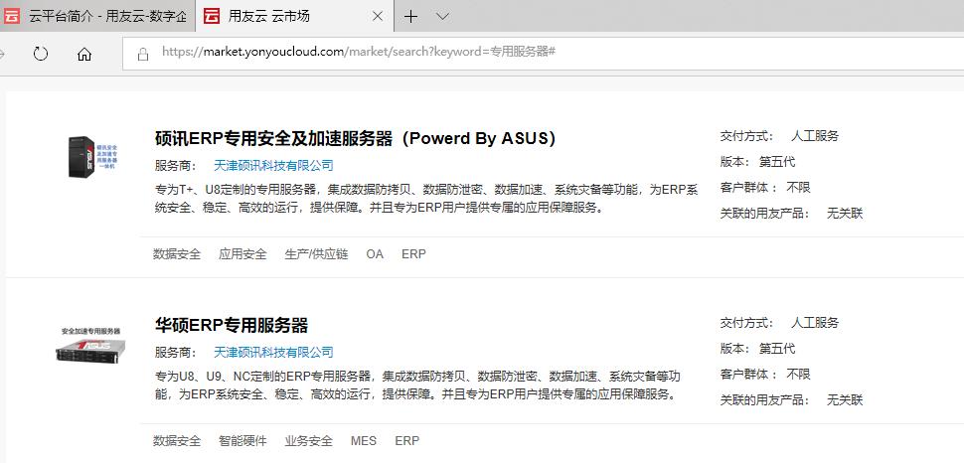This screenshot has height=463, width=964.
Task: Go to the browser home page icon
Action: [x=84, y=54]
